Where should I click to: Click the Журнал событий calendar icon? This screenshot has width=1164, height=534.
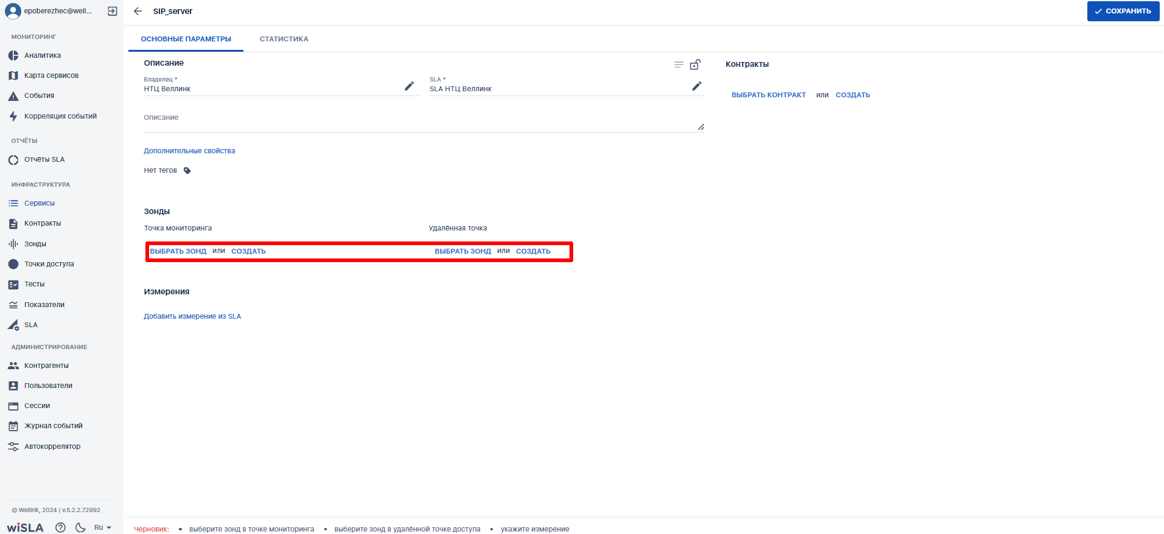(13, 426)
